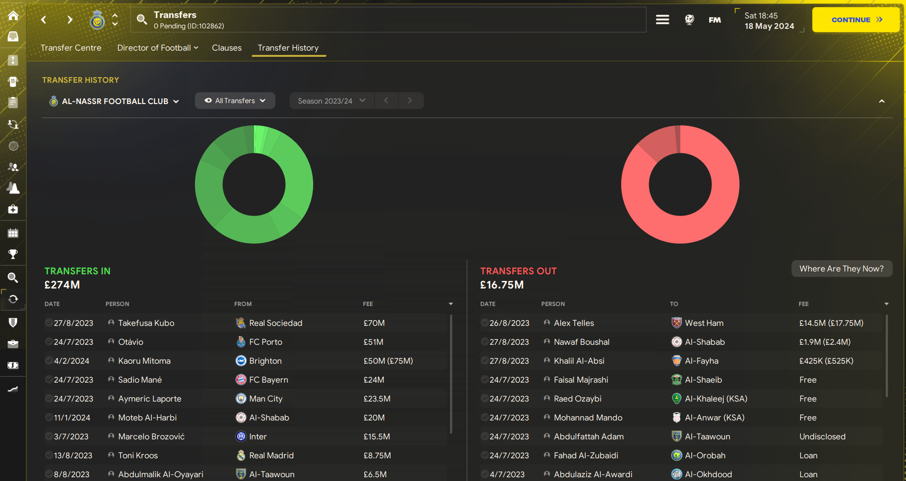
Task: Open the hamburger menu icon
Action: (x=662, y=19)
